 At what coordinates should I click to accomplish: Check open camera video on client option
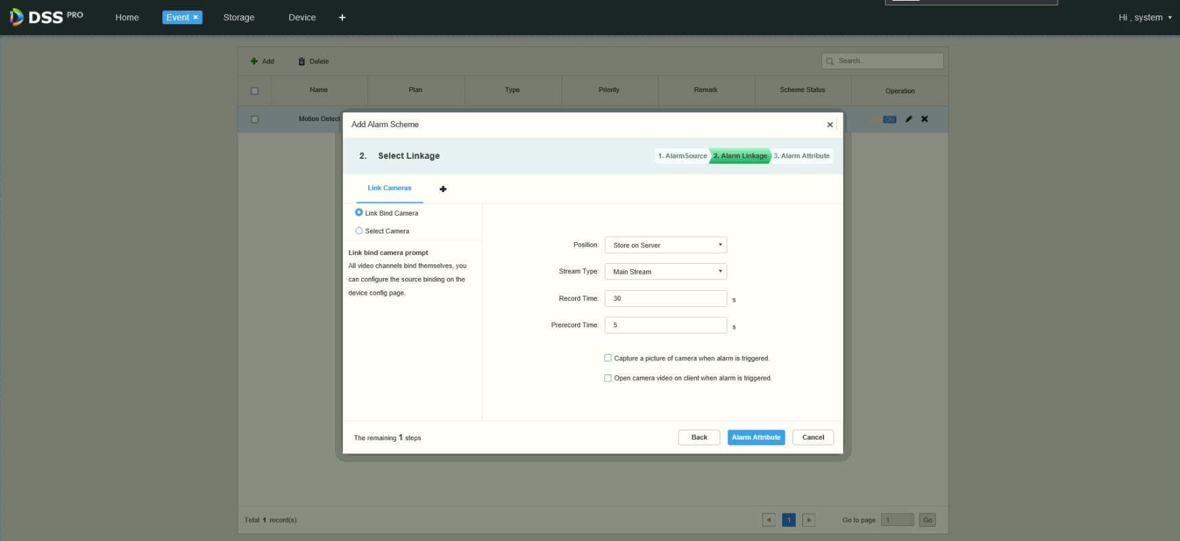(x=608, y=378)
